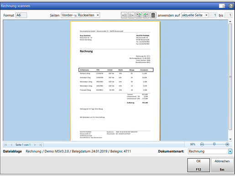Delete the page with the trash icon
This screenshot has width=235, height=176.
coord(153,15)
